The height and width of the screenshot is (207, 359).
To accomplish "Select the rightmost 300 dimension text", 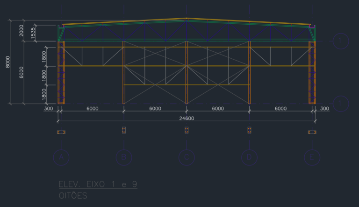I will coord(323,109).
